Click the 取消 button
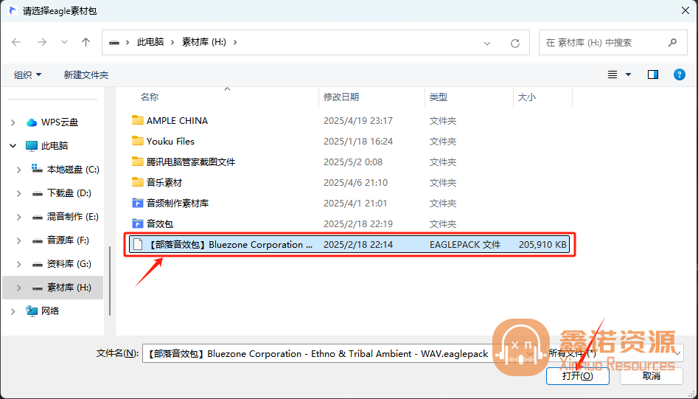 (651, 375)
